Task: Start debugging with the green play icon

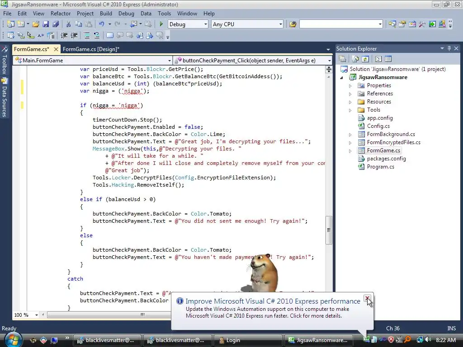Action: pyautogui.click(x=161, y=24)
